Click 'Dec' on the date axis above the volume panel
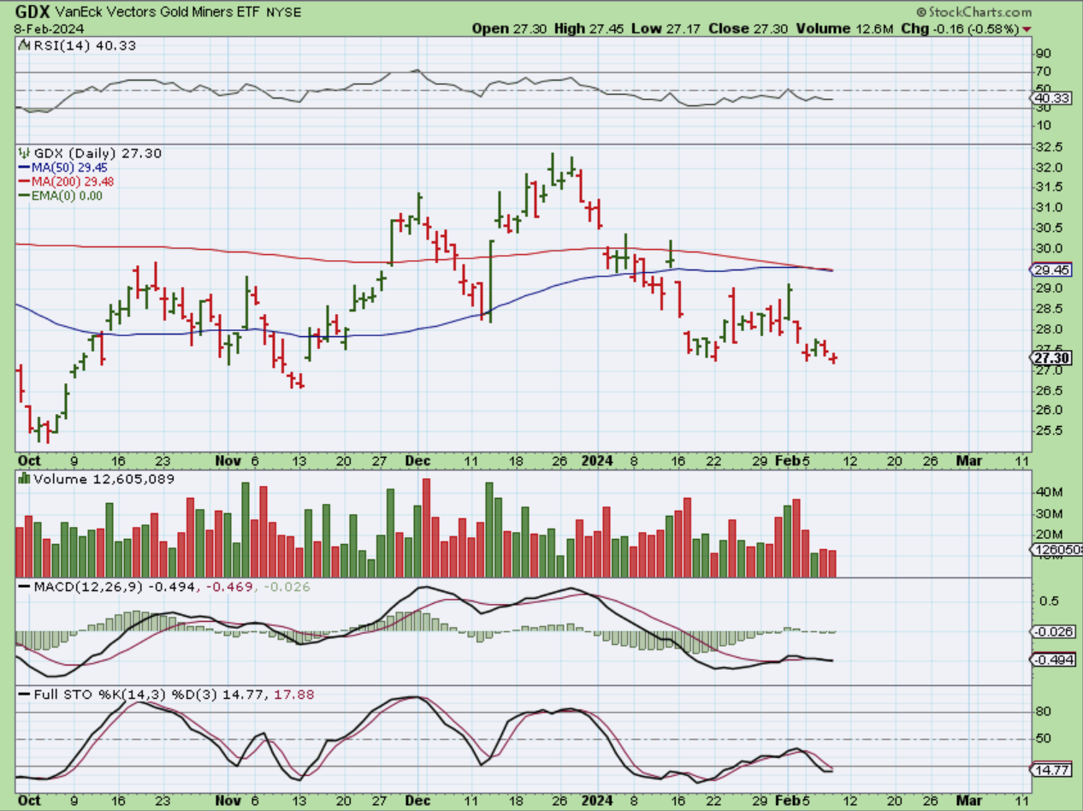The image size is (1083, 811). (417, 460)
